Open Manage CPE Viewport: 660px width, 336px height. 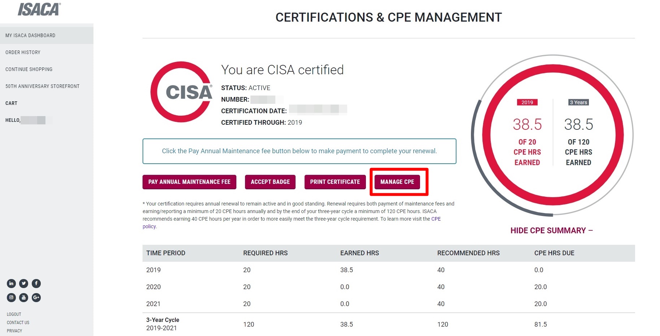(x=397, y=182)
